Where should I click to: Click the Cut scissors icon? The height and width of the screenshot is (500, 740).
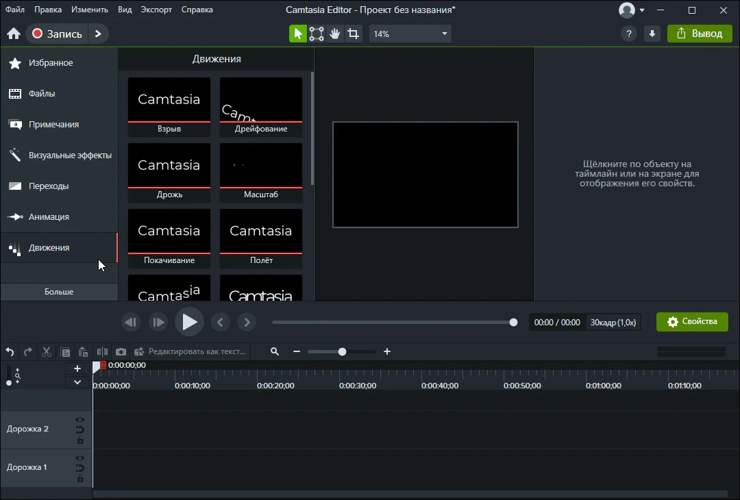tap(47, 351)
